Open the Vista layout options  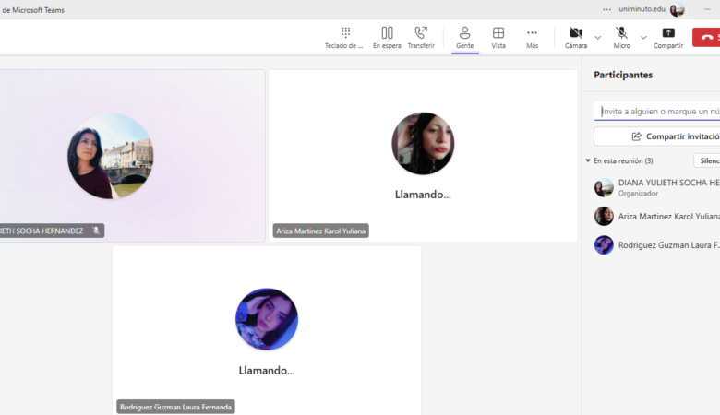(498, 37)
